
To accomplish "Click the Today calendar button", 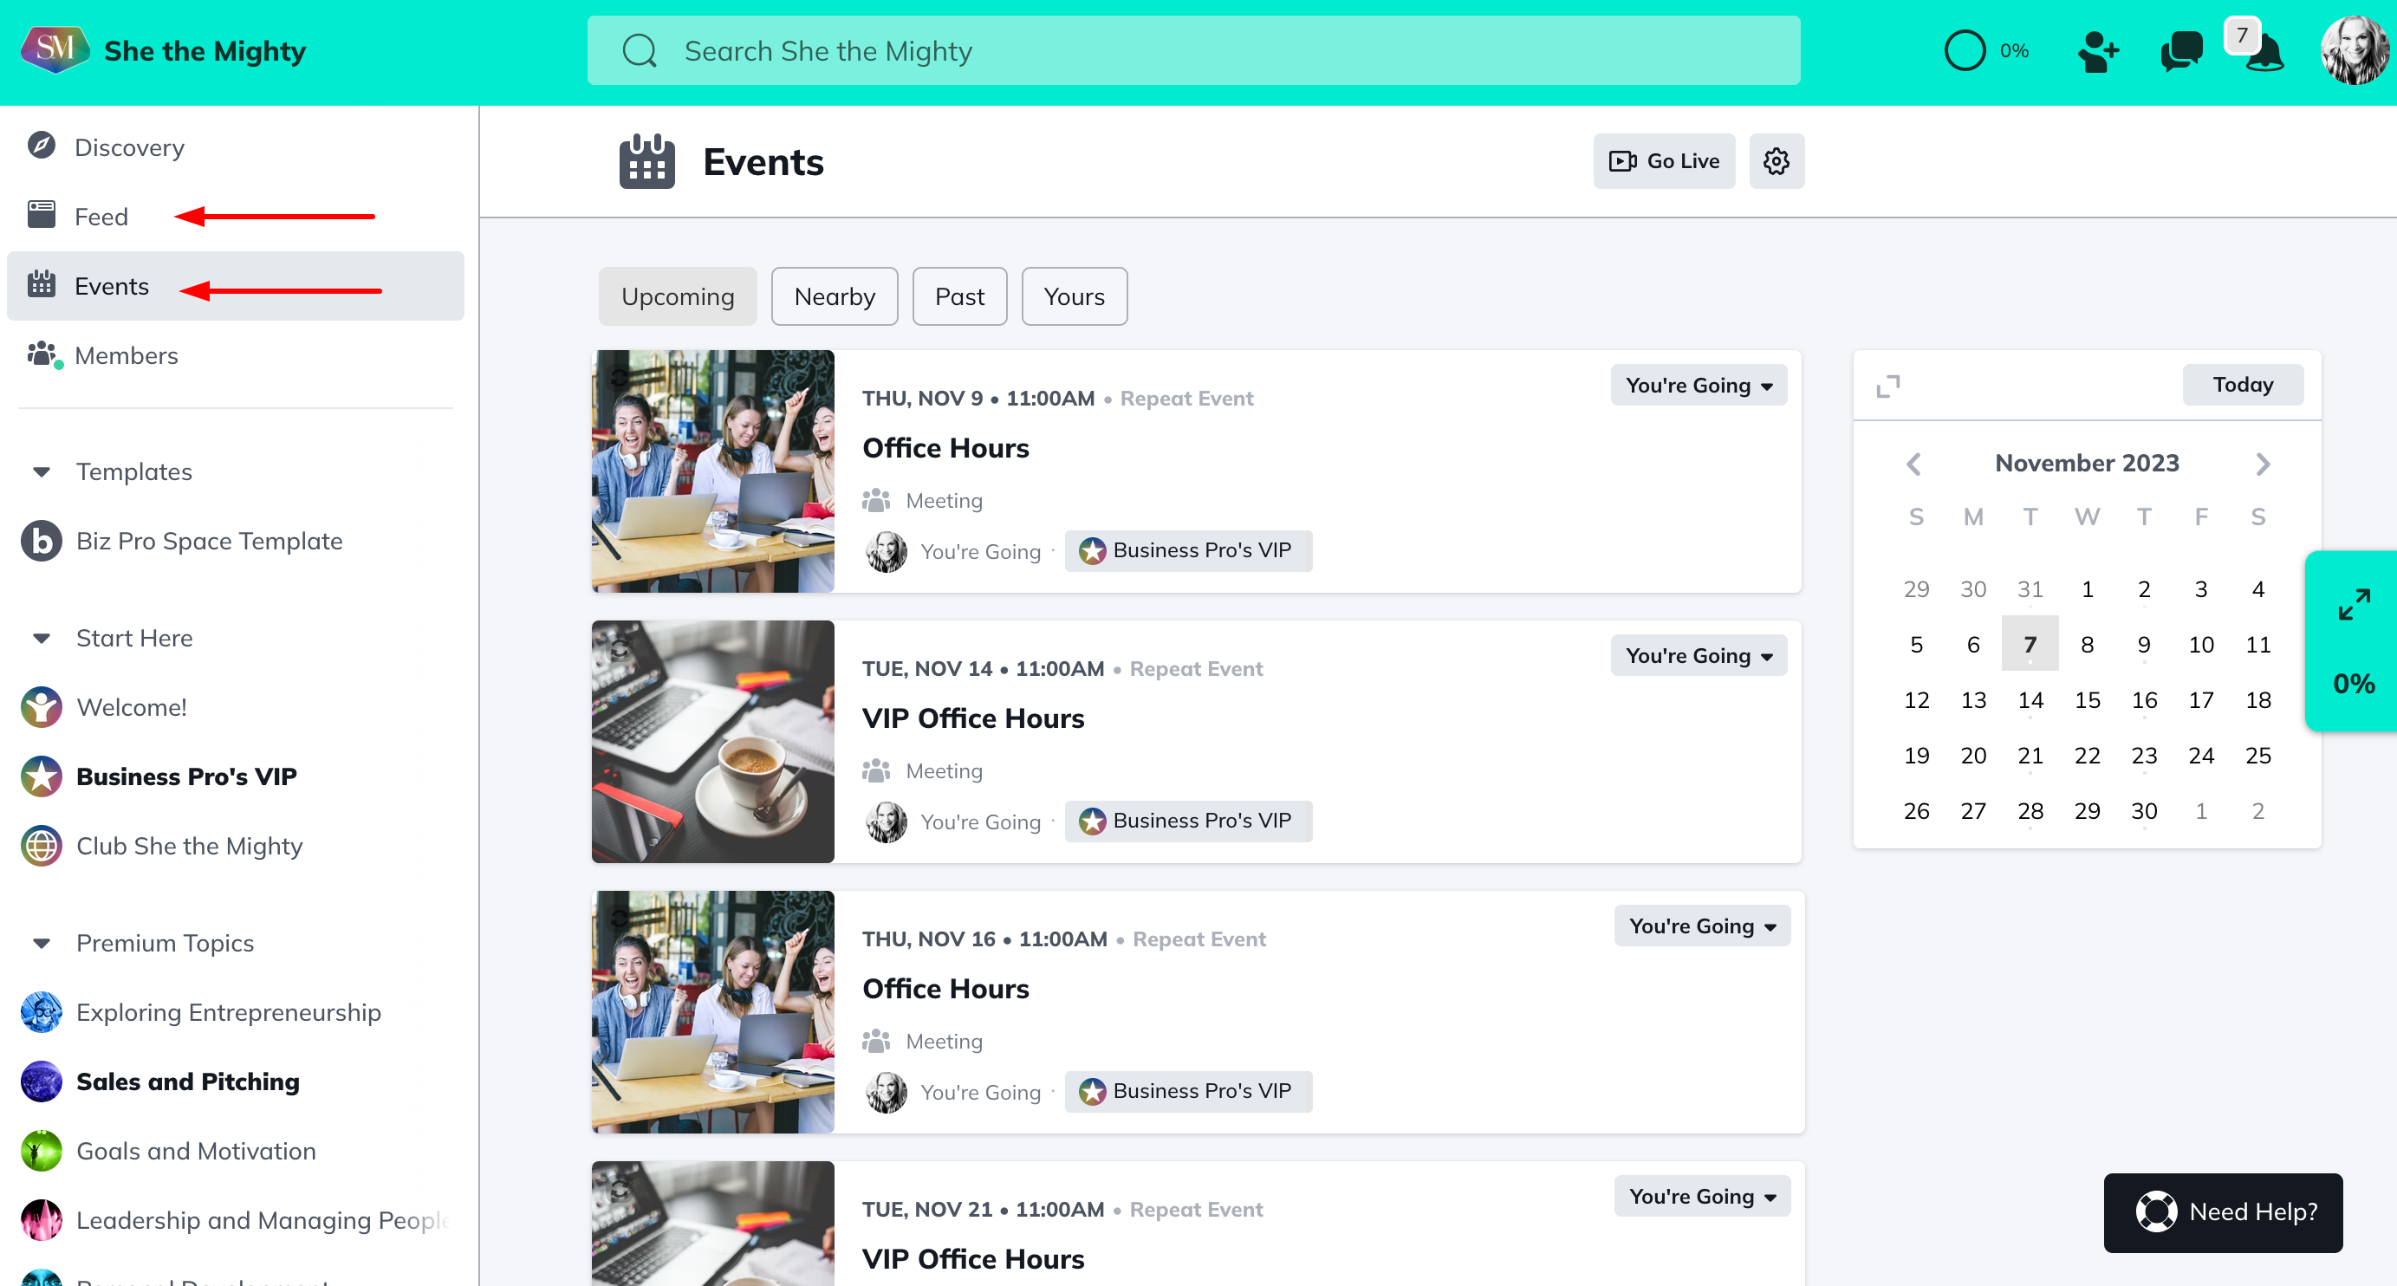I will coord(2242,386).
